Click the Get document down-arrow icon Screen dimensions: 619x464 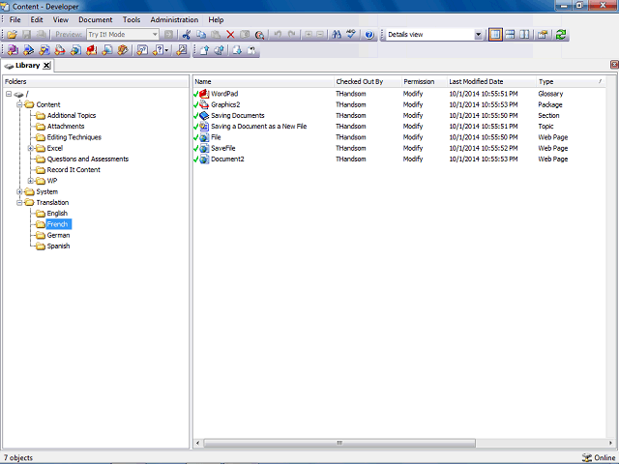coord(237,50)
